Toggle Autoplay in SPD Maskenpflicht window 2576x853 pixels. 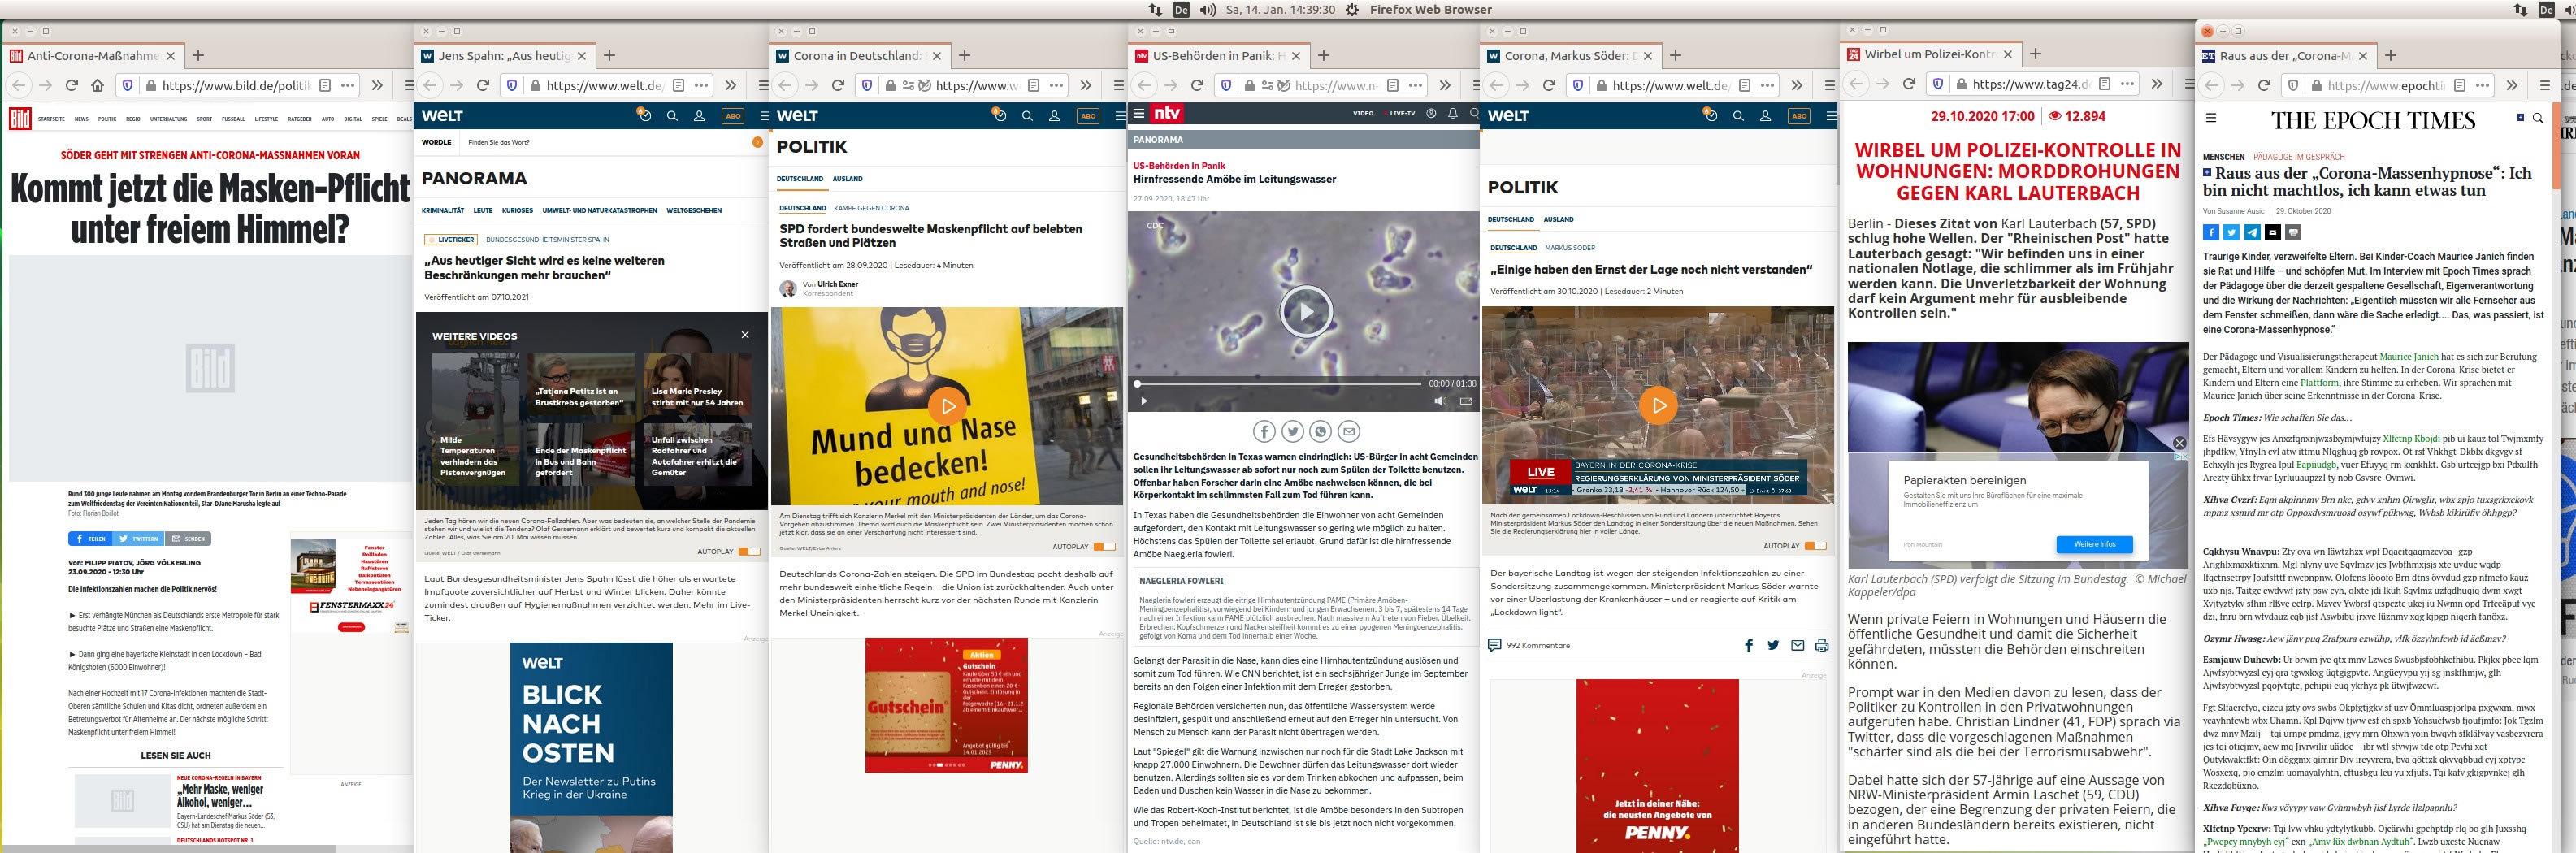coord(1104,546)
